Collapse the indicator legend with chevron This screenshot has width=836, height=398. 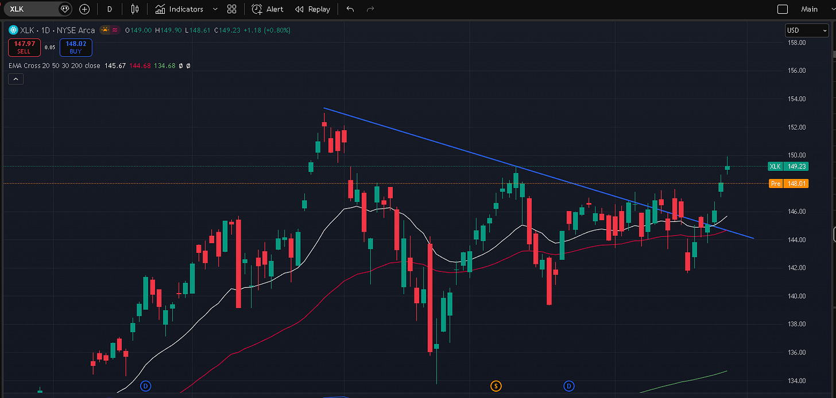[16, 80]
